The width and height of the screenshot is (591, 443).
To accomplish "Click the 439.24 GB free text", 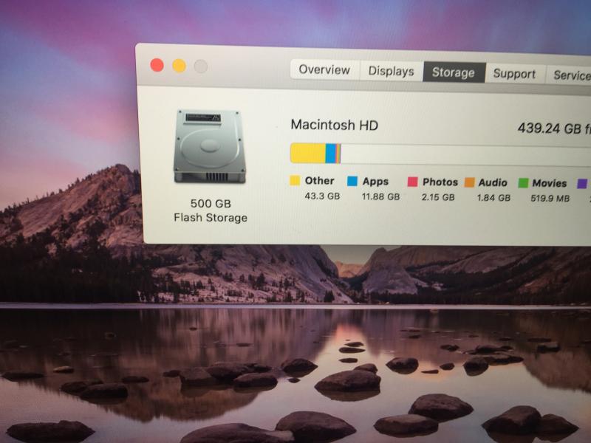I will (x=554, y=128).
